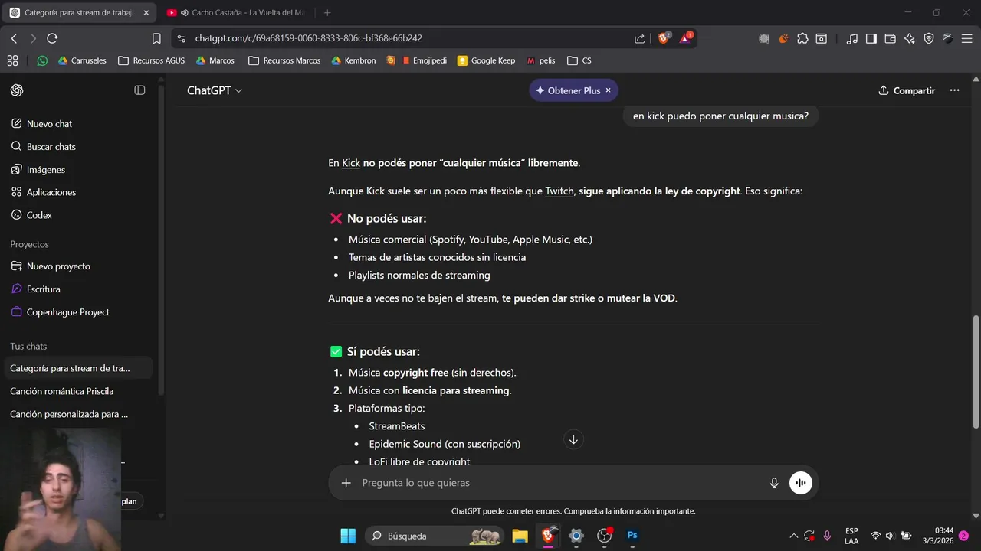The image size is (981, 551).
Task: Click the Twitch link in the response
Action: (559, 191)
